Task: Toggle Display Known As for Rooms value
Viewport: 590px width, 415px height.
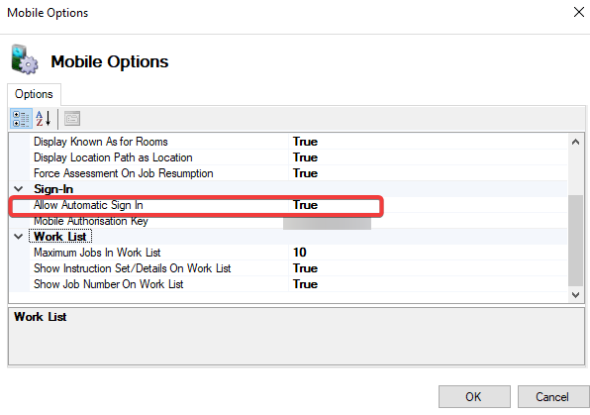Action: pos(428,142)
